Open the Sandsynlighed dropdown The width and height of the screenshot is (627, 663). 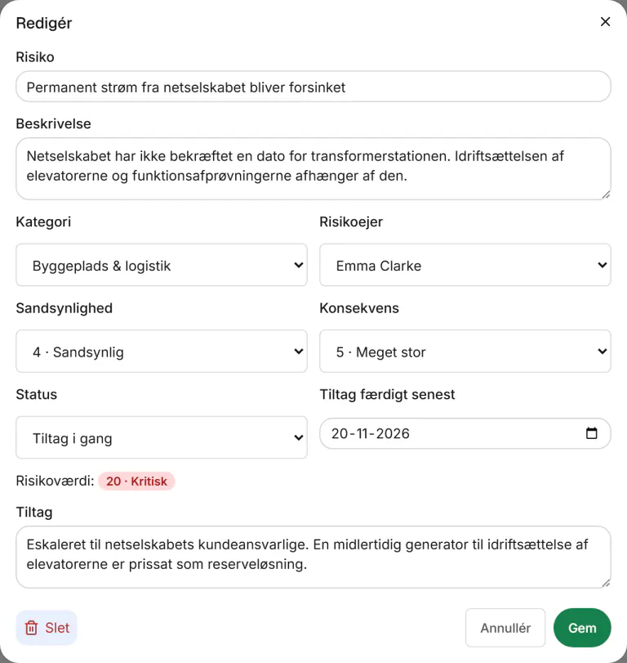click(x=162, y=352)
